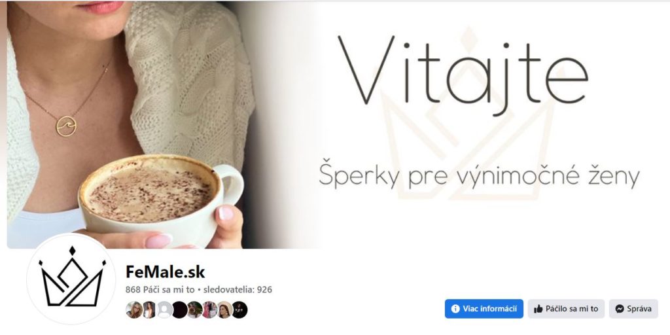This screenshot has height=335, width=670.
Task: Select the solid black follower avatar
Action: pos(179,309)
